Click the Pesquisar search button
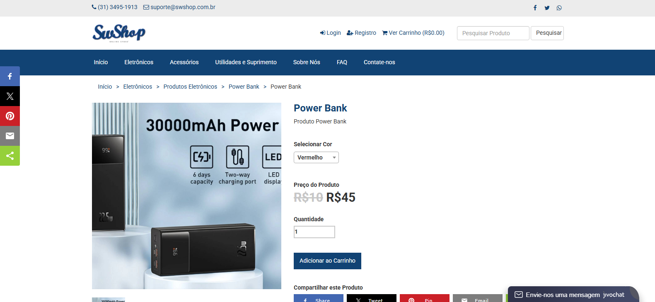 coord(547,33)
